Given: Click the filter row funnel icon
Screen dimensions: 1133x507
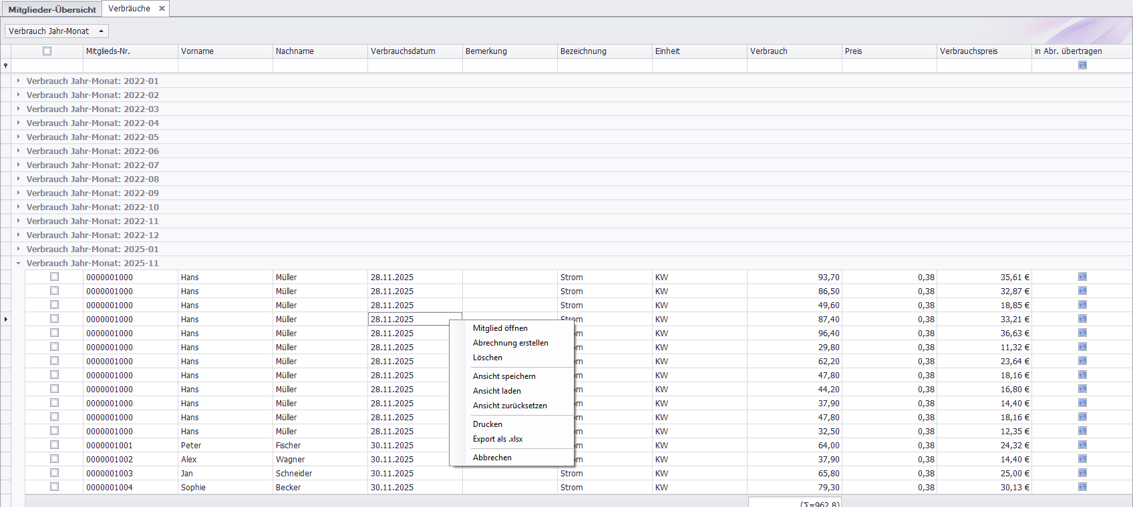Looking at the screenshot, I should tap(6, 65).
